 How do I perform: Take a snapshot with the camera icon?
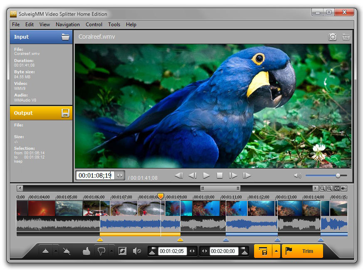(x=333, y=37)
